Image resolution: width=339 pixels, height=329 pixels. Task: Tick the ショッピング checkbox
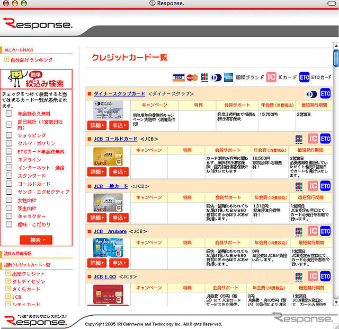(9, 135)
